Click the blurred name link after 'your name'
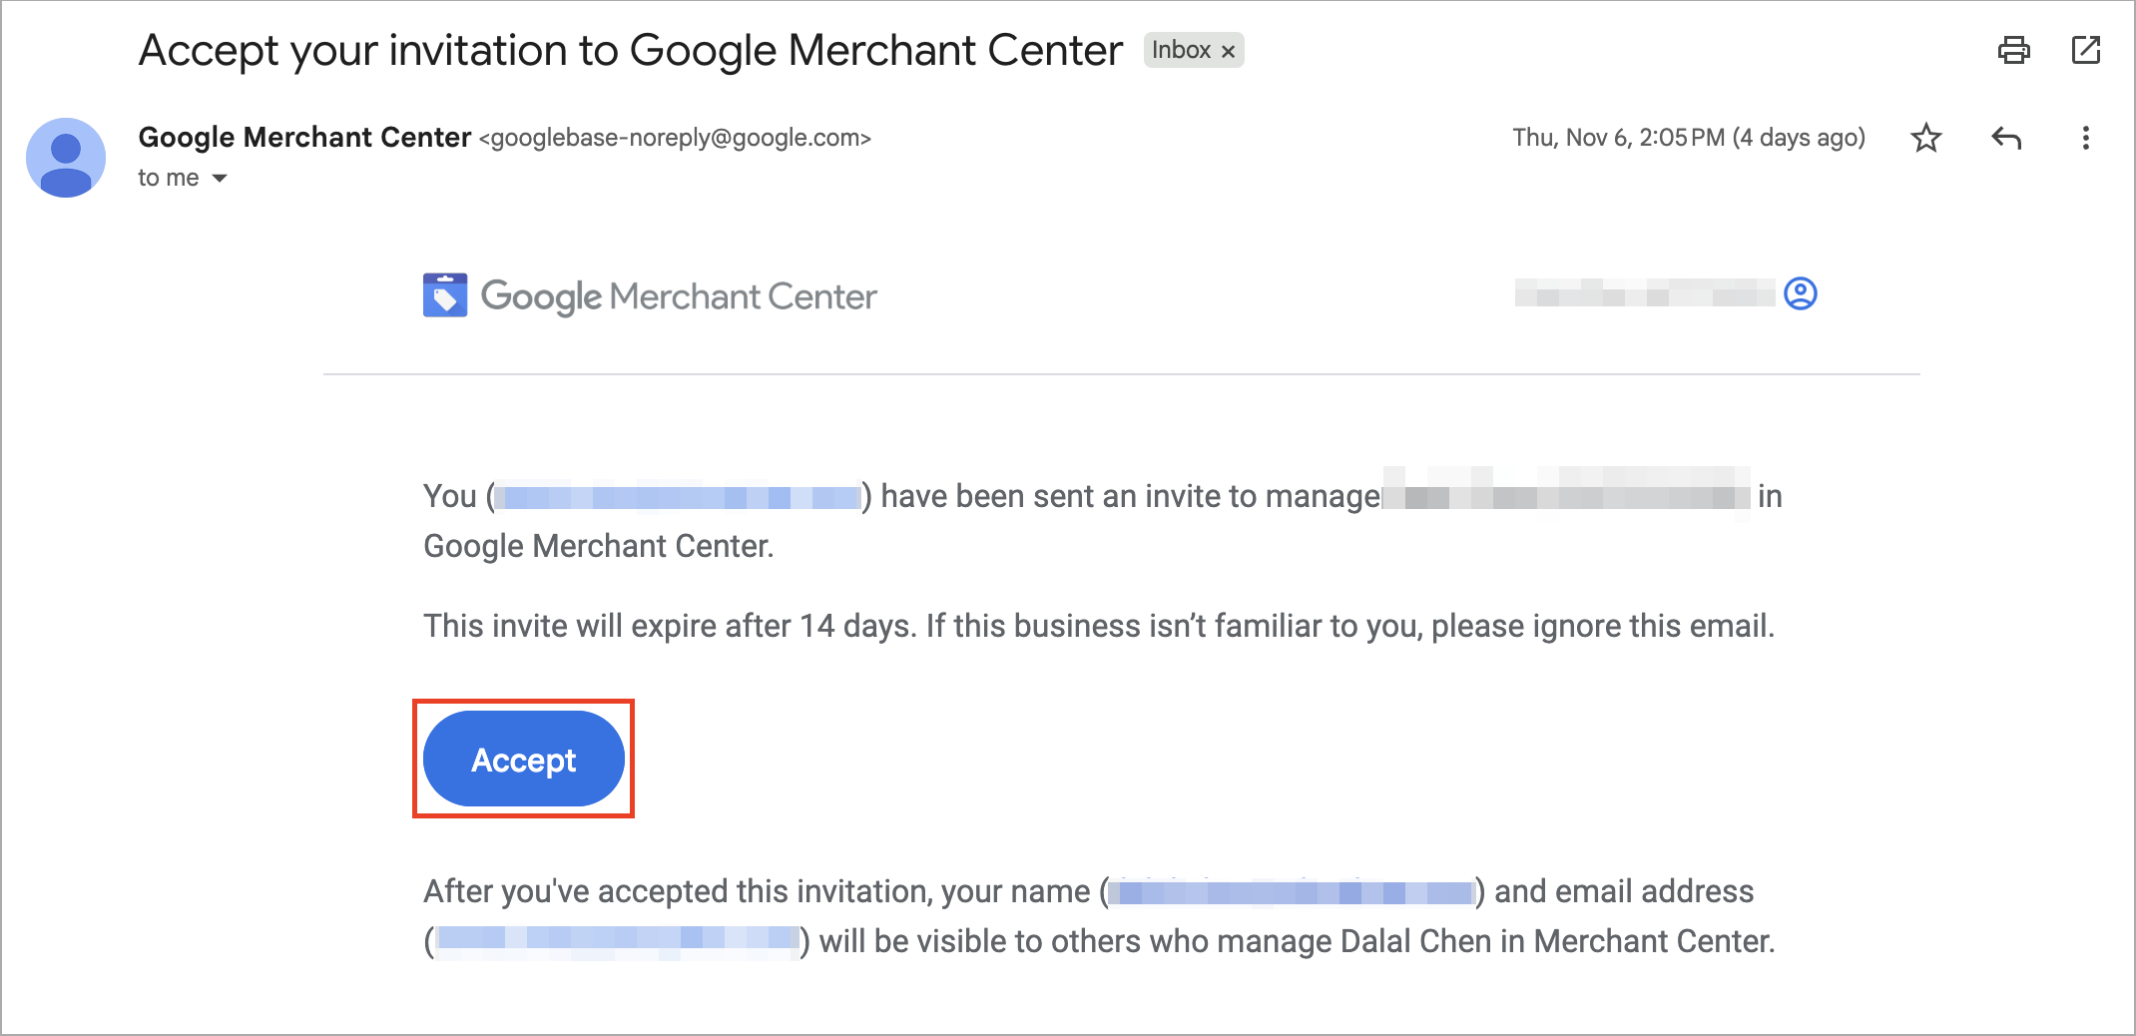2136x1036 pixels. pyautogui.click(x=1293, y=891)
